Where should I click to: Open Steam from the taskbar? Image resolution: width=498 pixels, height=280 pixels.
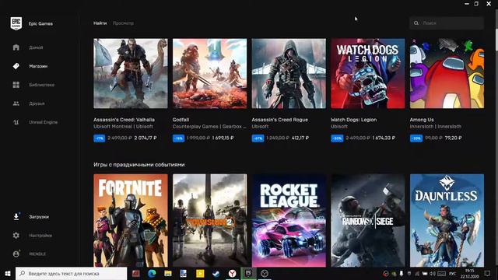tap(216, 273)
